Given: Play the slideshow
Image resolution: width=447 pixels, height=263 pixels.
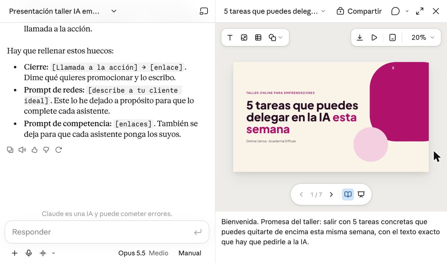Looking at the screenshot, I should point(374,38).
